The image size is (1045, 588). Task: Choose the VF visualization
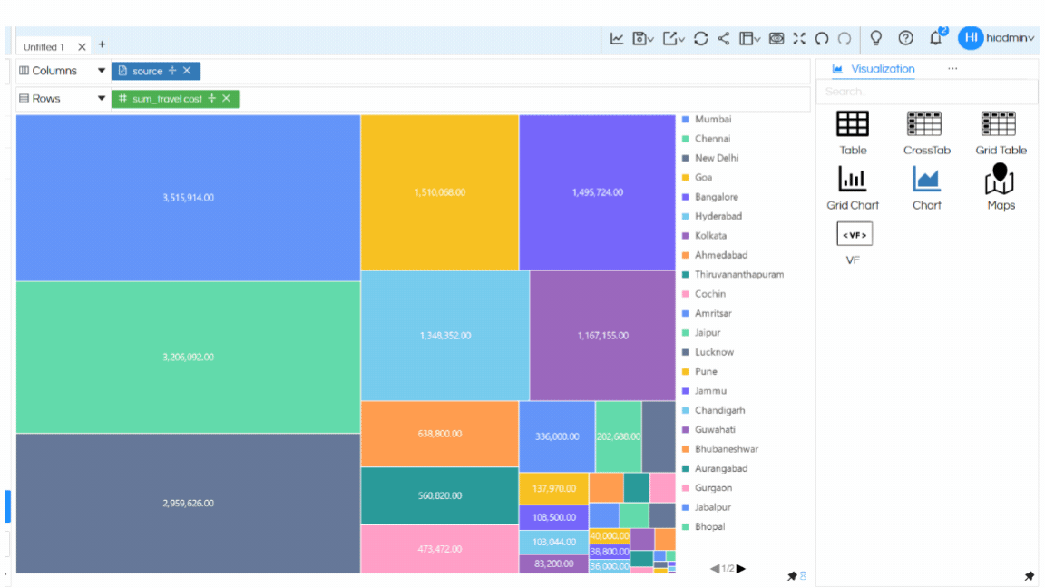point(854,243)
